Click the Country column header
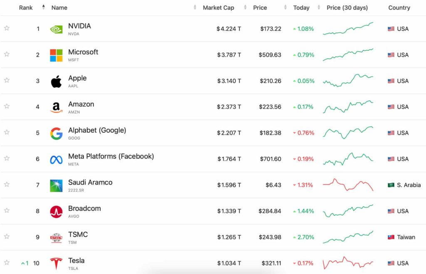The width and height of the screenshot is (426, 274). [x=399, y=7]
